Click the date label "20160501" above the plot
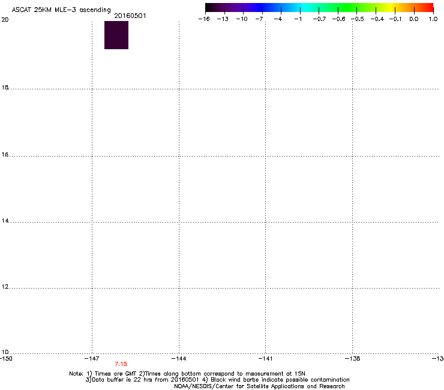This screenshot has width=444, height=390. click(130, 16)
